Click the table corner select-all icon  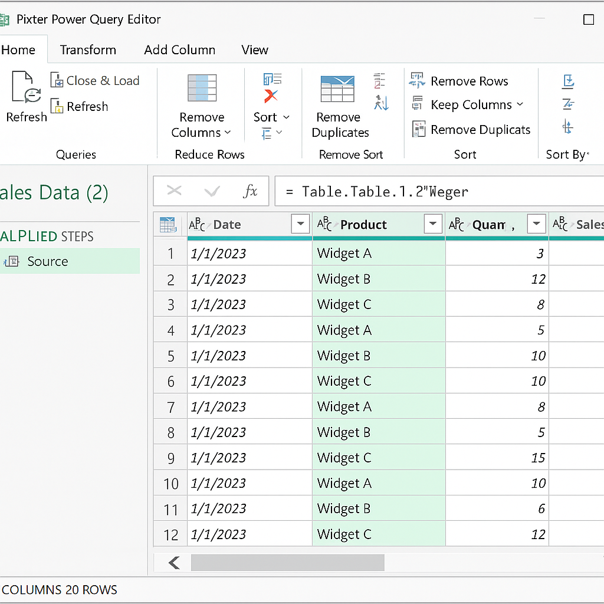[x=168, y=225]
